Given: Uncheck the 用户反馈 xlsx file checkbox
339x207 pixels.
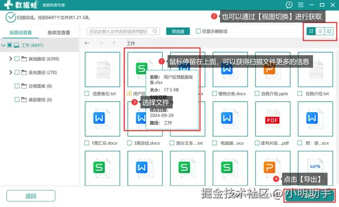Looking at the screenshot, I should tap(129, 93).
